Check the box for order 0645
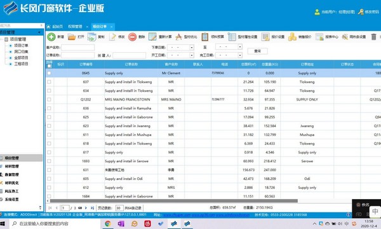The height and width of the screenshot is (229, 381). pyautogui.click(x=49, y=73)
